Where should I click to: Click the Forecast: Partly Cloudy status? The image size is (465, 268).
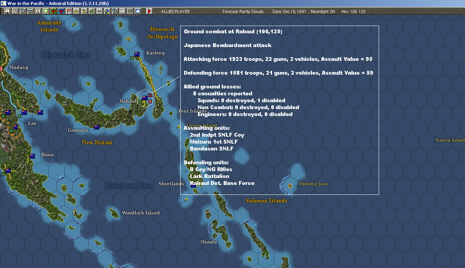tap(243, 11)
